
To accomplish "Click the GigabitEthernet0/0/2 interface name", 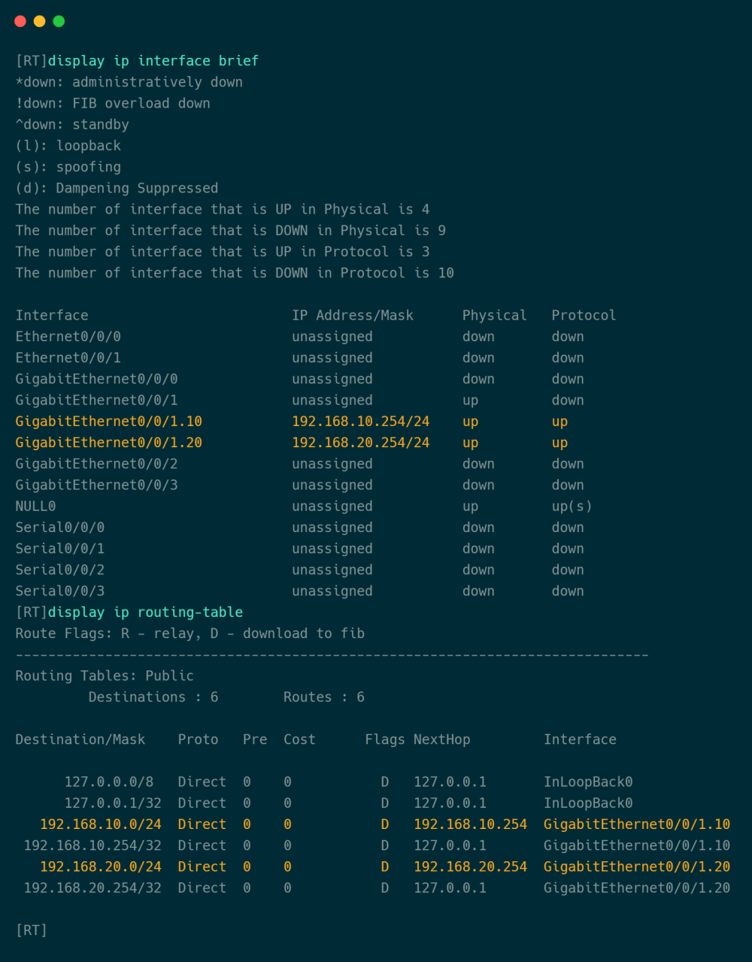I will 97,464.
